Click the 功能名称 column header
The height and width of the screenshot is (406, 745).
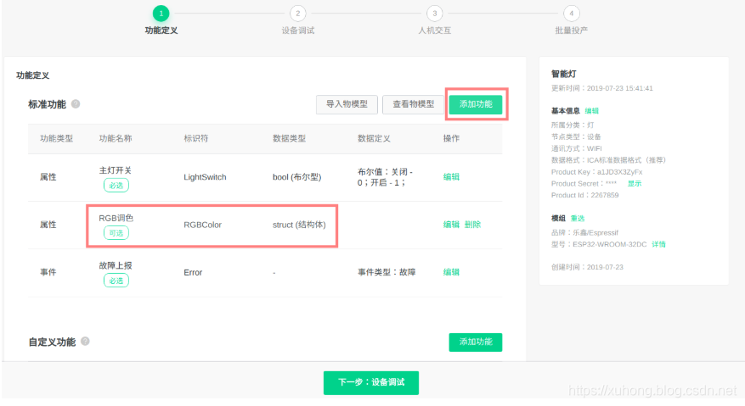click(116, 138)
